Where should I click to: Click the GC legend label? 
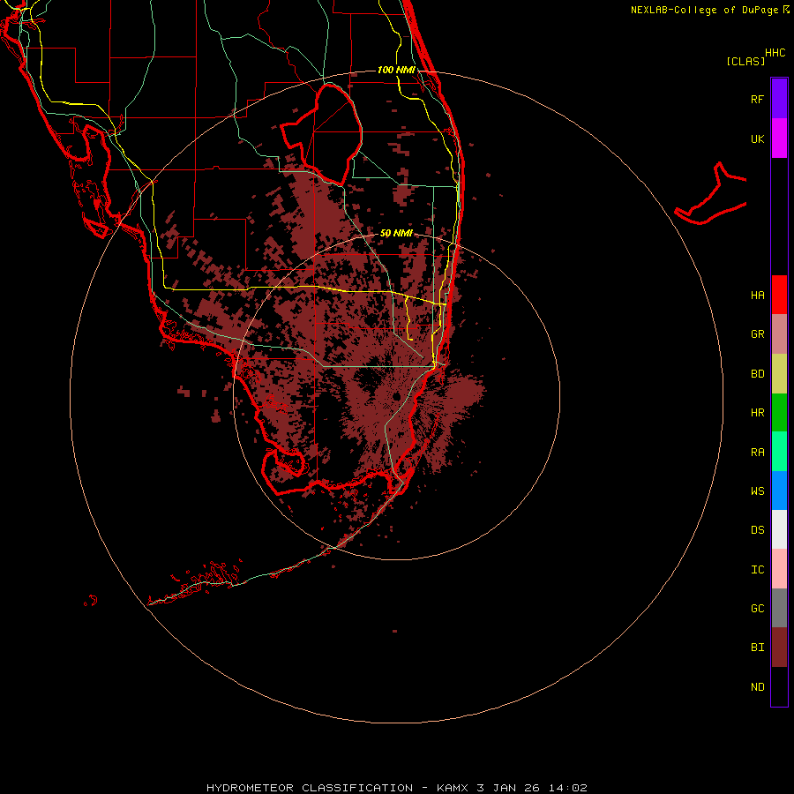click(757, 608)
